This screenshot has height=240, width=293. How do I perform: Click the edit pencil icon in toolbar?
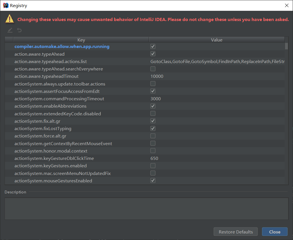tap(10, 30)
